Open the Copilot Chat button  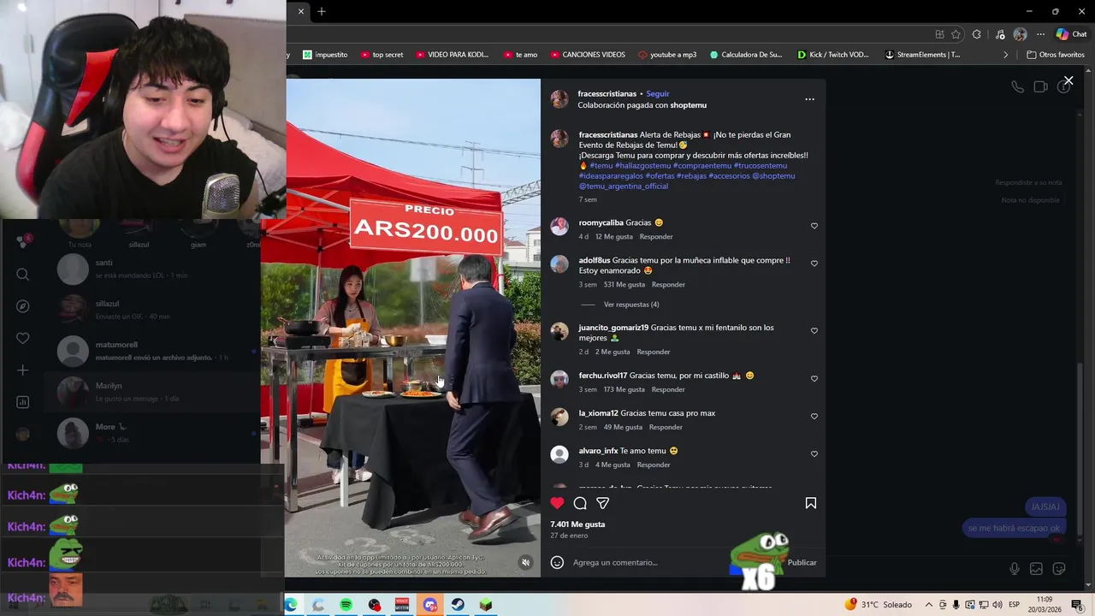(x=1071, y=34)
